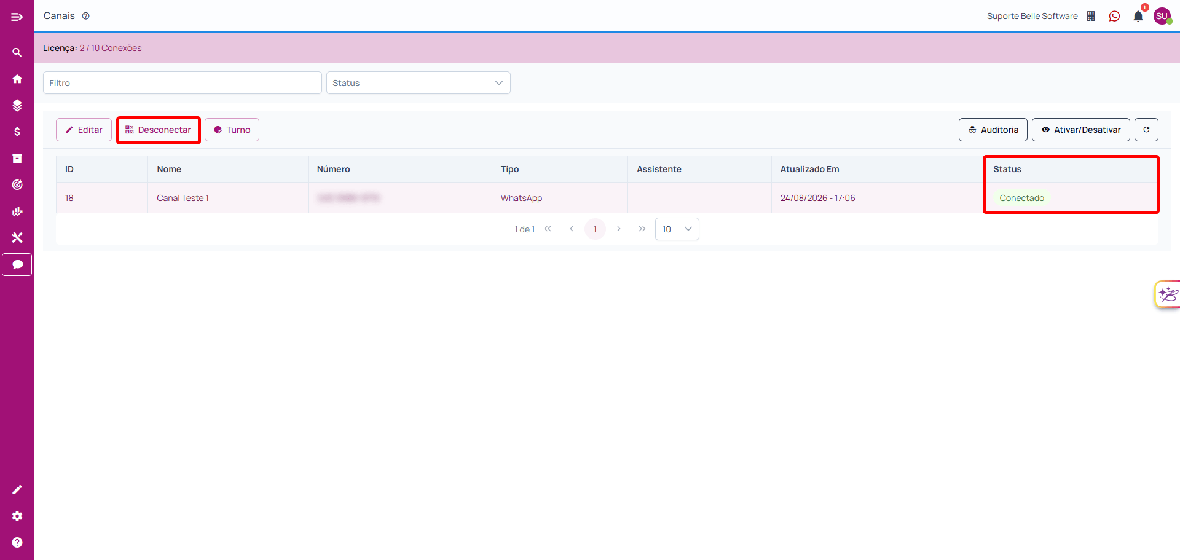The image size is (1180, 560).
Task: Open the Turno button
Action: point(232,130)
